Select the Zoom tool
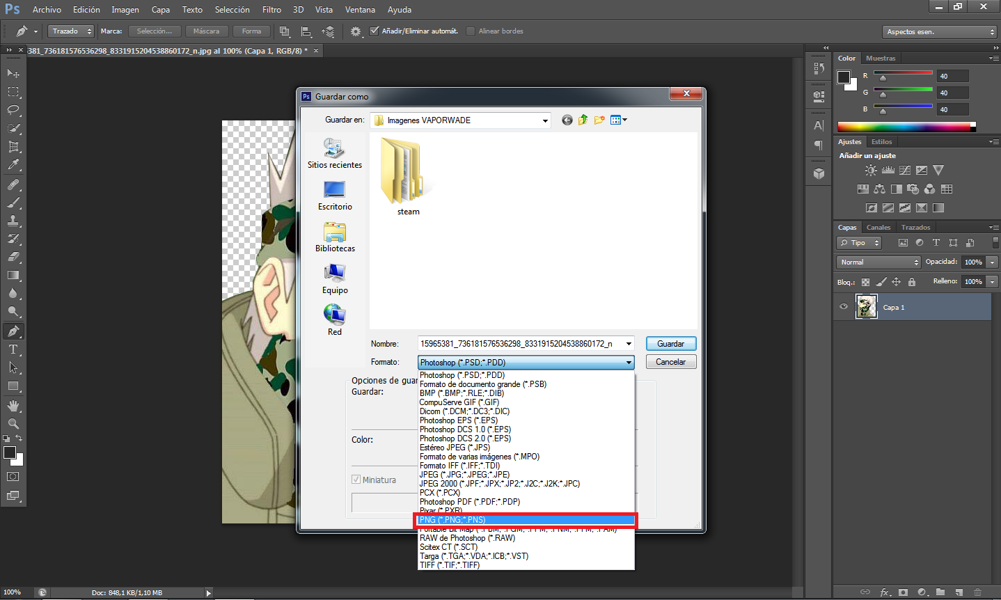1001x600 pixels. pyautogui.click(x=13, y=423)
